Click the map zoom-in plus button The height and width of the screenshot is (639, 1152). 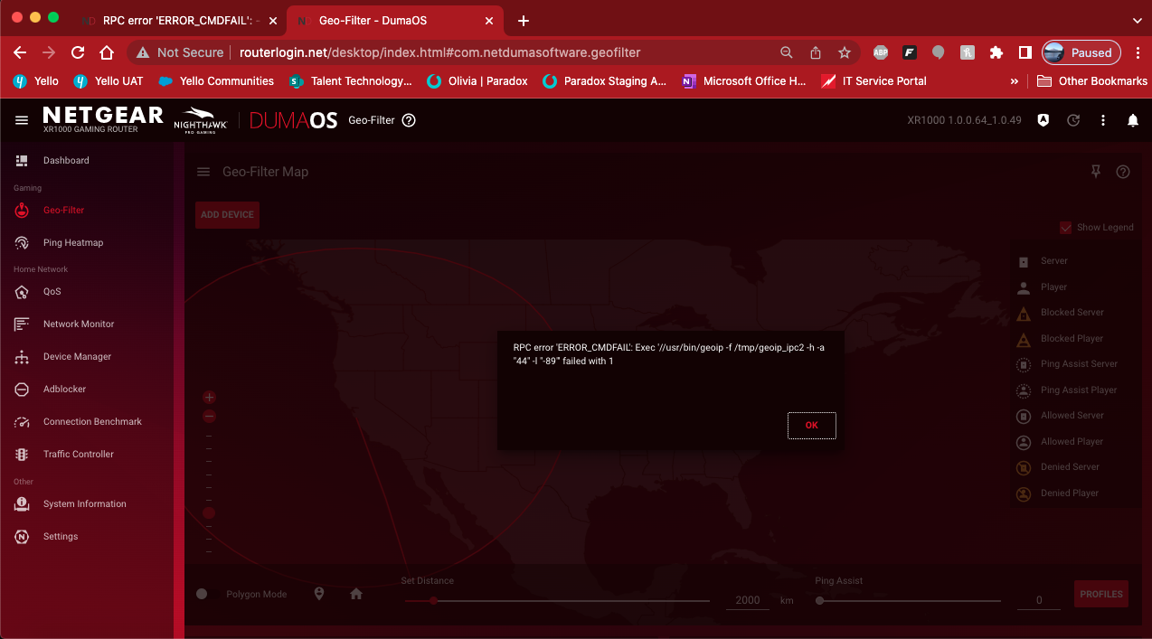click(x=210, y=398)
